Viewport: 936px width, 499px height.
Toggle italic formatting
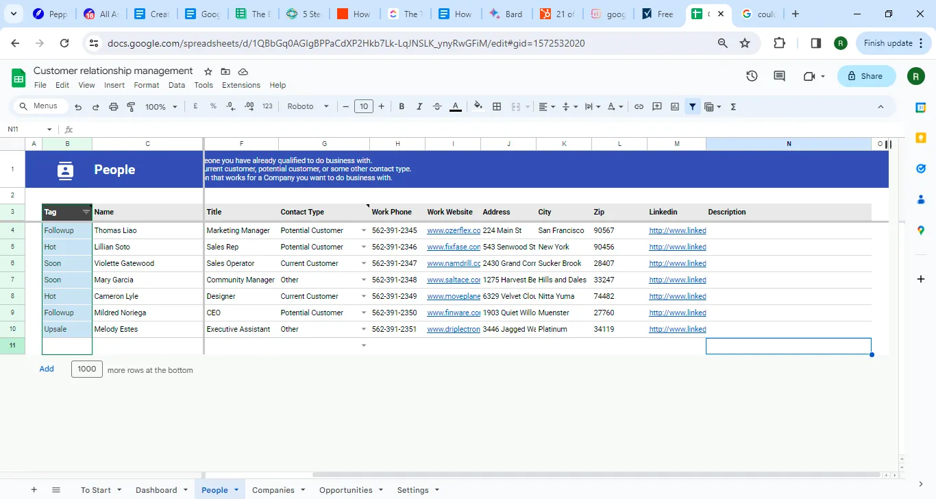coord(419,106)
